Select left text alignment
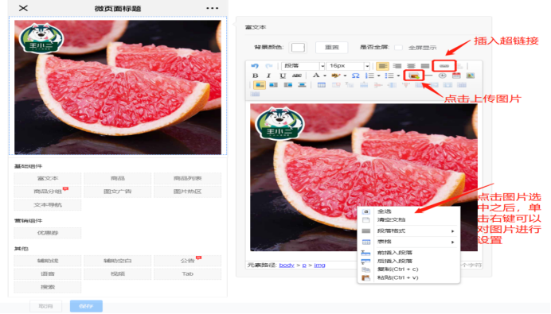The image size is (551, 314). tap(382, 66)
